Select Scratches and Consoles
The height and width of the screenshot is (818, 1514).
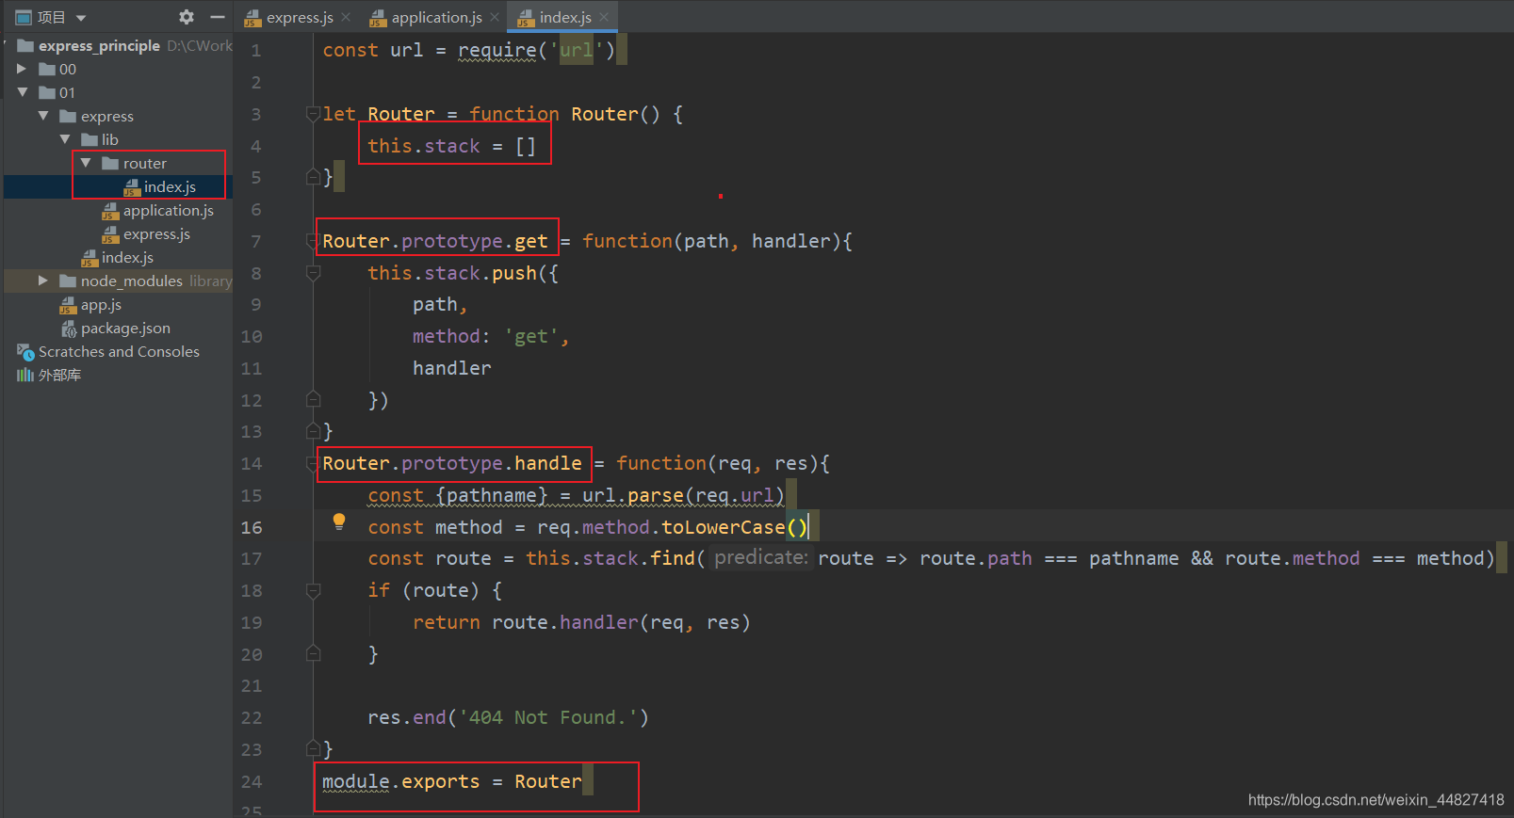(x=119, y=351)
